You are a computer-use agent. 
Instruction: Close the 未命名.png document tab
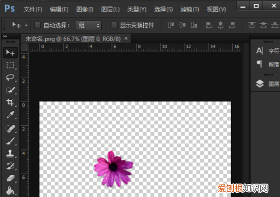(126, 38)
